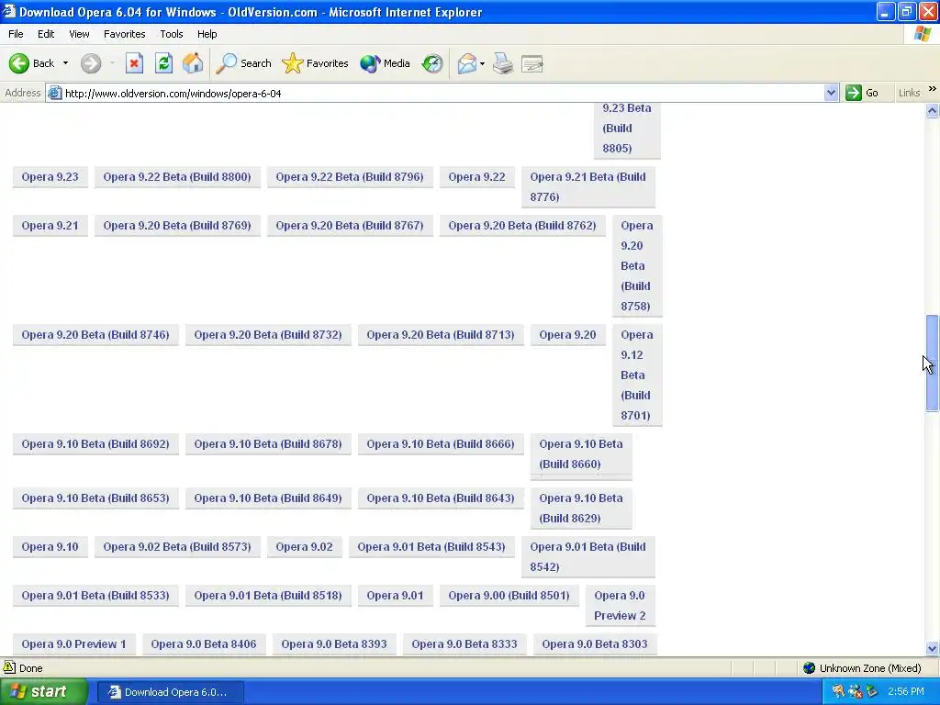Image resolution: width=940 pixels, height=705 pixels.
Task: Open the Edit menu
Action: (46, 34)
